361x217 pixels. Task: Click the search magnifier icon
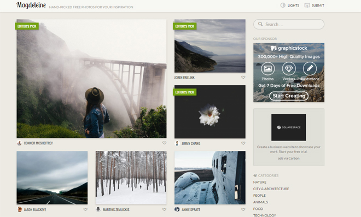click(x=260, y=24)
